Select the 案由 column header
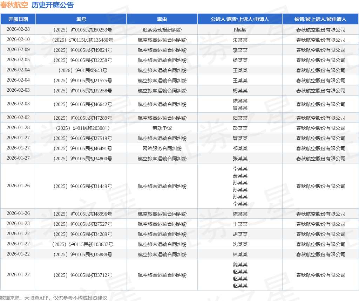Screen dimensions: 359x301 [x=162, y=19]
